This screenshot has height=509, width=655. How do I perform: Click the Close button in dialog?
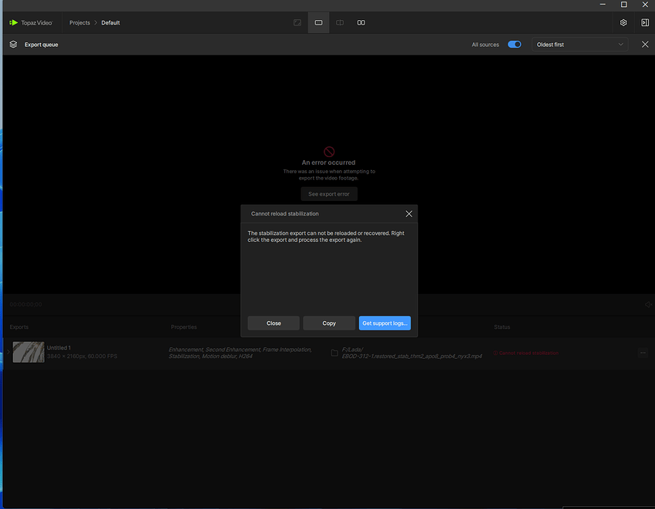tap(274, 323)
